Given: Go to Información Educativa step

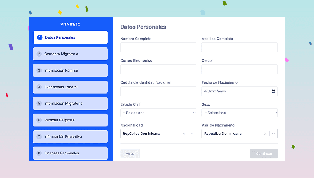Looking at the screenshot, I should [71, 137].
